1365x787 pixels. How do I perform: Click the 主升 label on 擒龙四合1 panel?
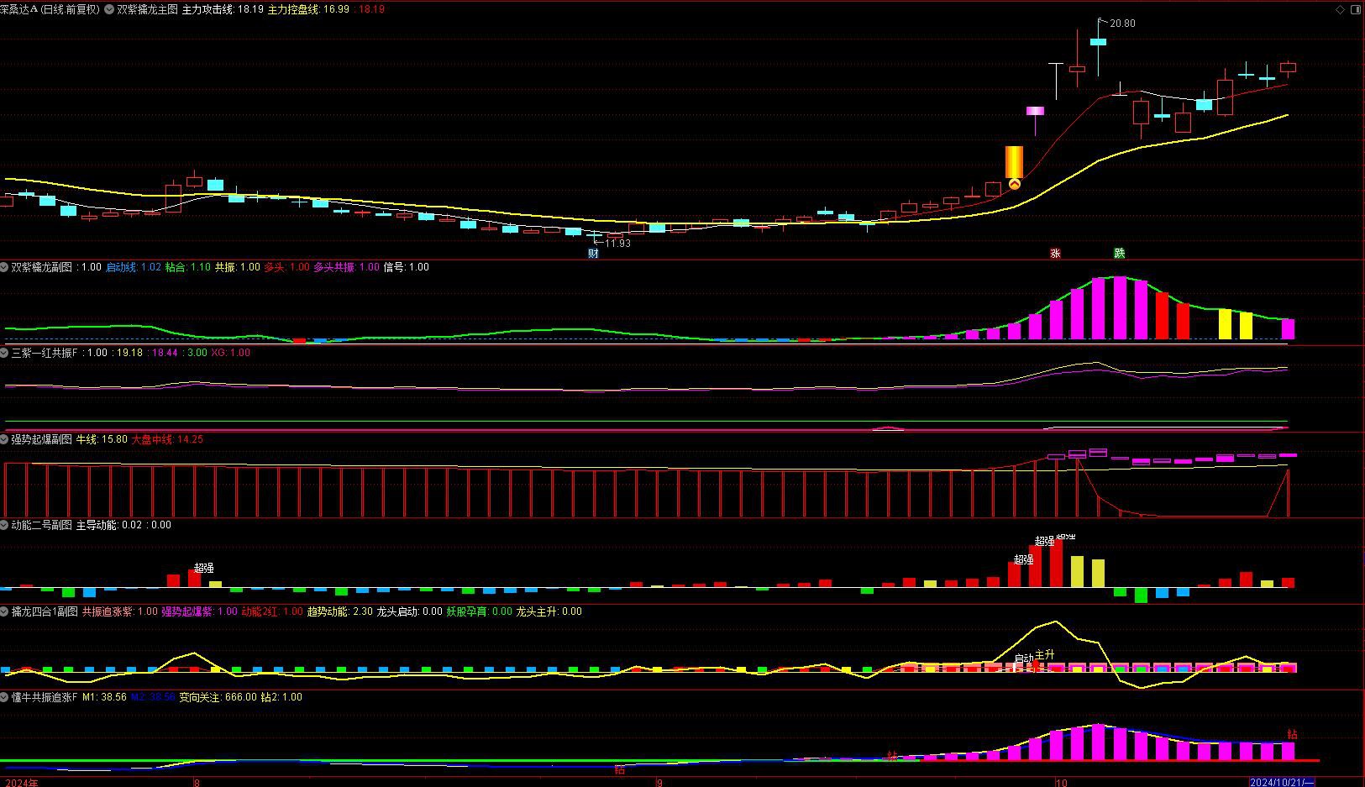[x=1044, y=655]
